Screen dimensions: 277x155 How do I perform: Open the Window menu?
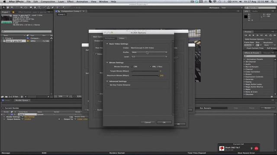[x=103, y=2]
